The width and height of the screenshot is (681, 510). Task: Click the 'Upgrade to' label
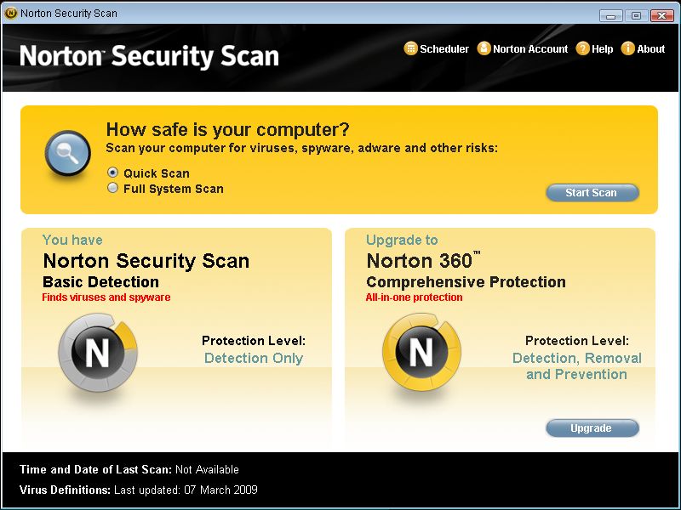click(x=402, y=241)
